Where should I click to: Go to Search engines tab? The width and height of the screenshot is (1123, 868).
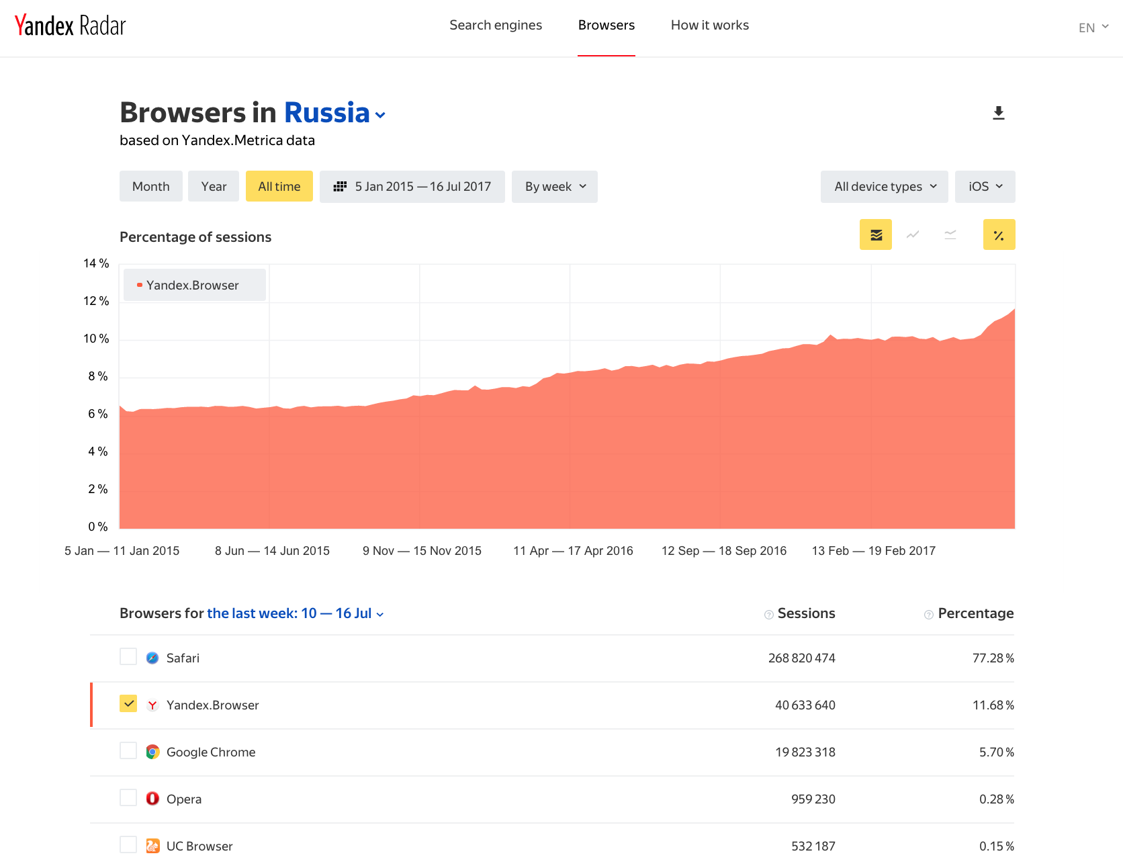(x=496, y=26)
